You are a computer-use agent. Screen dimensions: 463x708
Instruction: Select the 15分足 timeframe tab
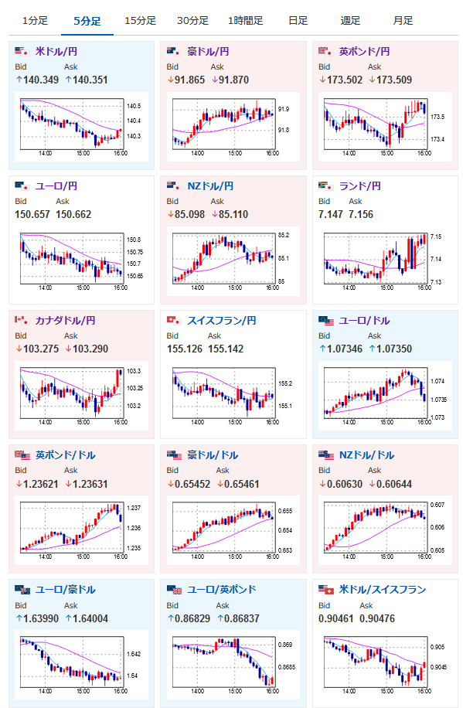(x=140, y=21)
